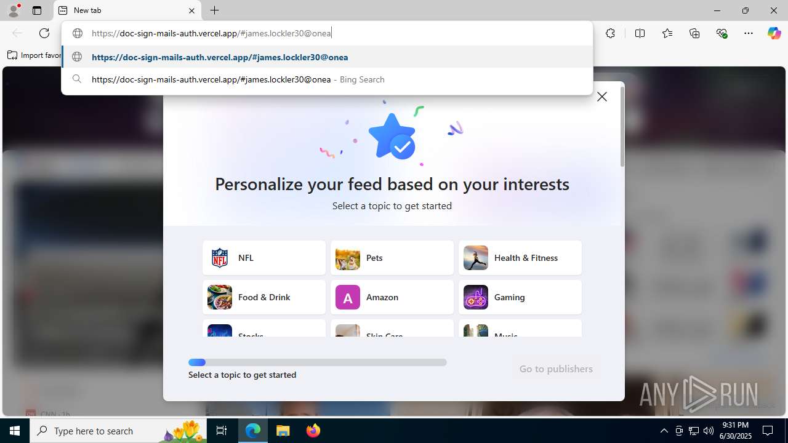Image resolution: width=788 pixels, height=443 pixels.
Task: Go back with the back arrow
Action: pyautogui.click(x=17, y=33)
